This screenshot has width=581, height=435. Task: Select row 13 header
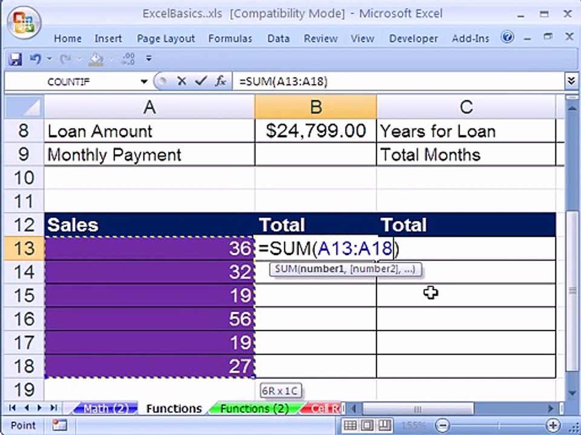[24, 248]
